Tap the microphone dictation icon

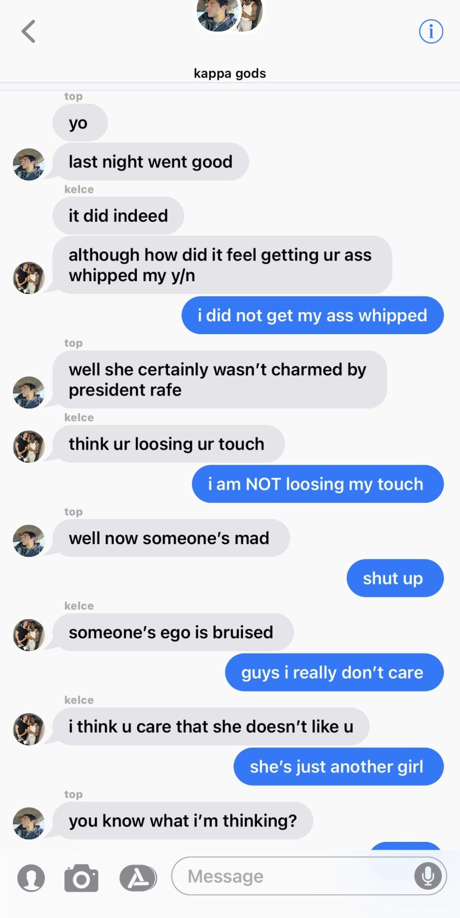(x=428, y=876)
